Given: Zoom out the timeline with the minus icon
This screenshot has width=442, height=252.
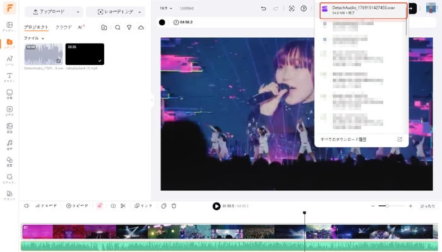Looking at the screenshot, I should 373,206.
